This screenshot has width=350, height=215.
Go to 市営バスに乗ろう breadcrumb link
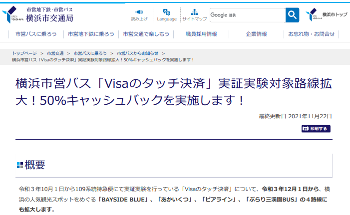90,53
